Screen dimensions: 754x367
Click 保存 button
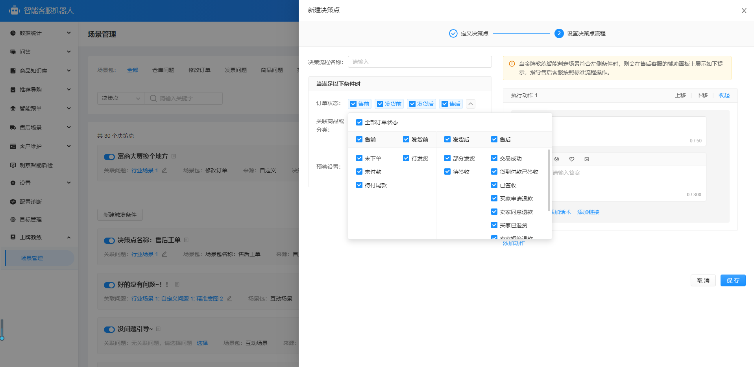tap(733, 280)
